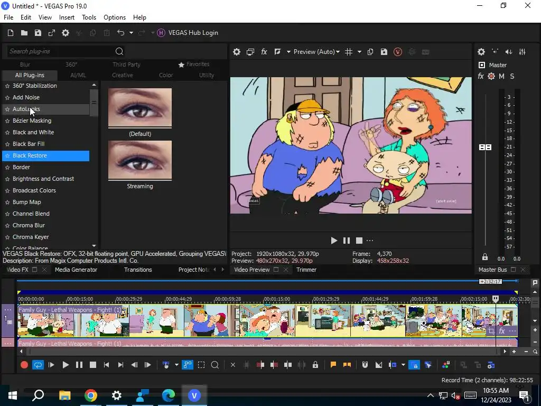Screen dimensions: 541x406
Task: Play the video preview window
Action: pos(334,241)
